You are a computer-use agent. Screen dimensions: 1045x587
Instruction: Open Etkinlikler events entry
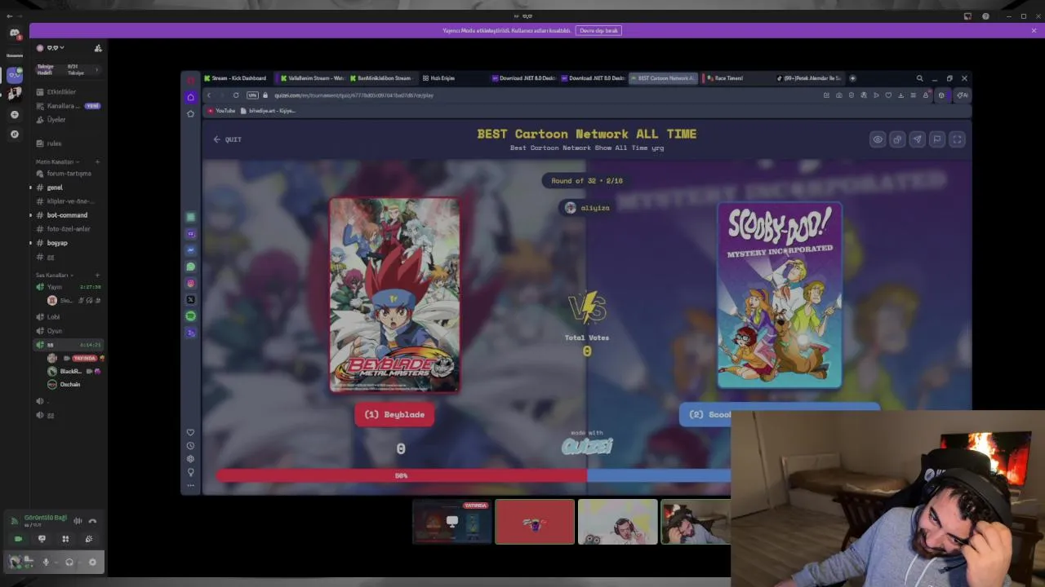68,92
